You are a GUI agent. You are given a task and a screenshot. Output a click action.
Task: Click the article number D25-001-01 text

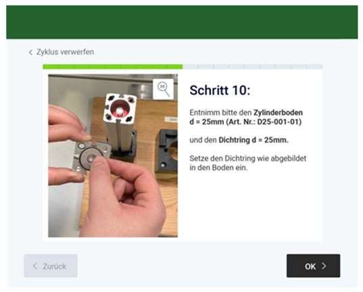264,122
